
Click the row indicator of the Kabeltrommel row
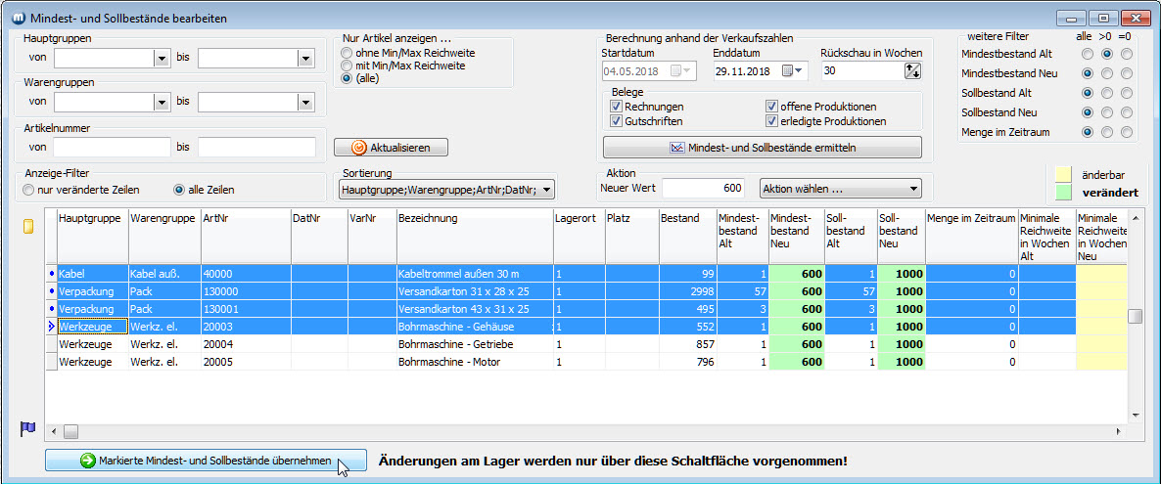pos(51,273)
